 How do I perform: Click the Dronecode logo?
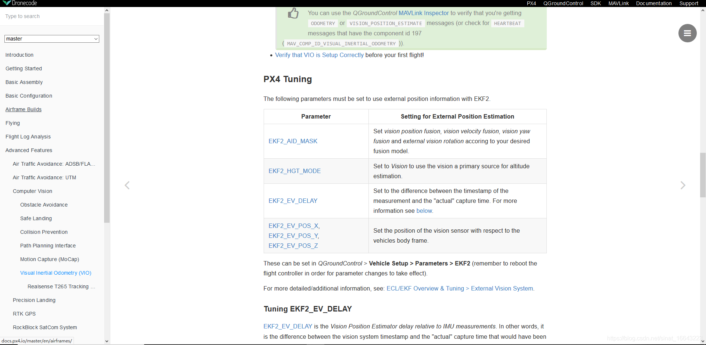click(19, 3)
